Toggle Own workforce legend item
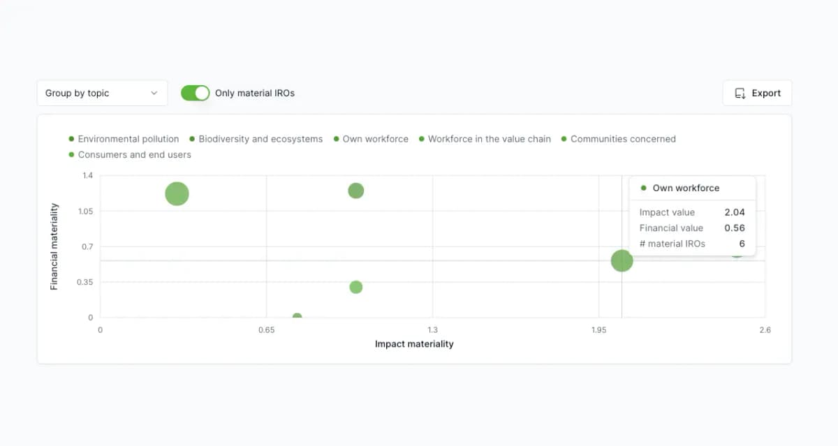This screenshot has width=838, height=446. [371, 139]
